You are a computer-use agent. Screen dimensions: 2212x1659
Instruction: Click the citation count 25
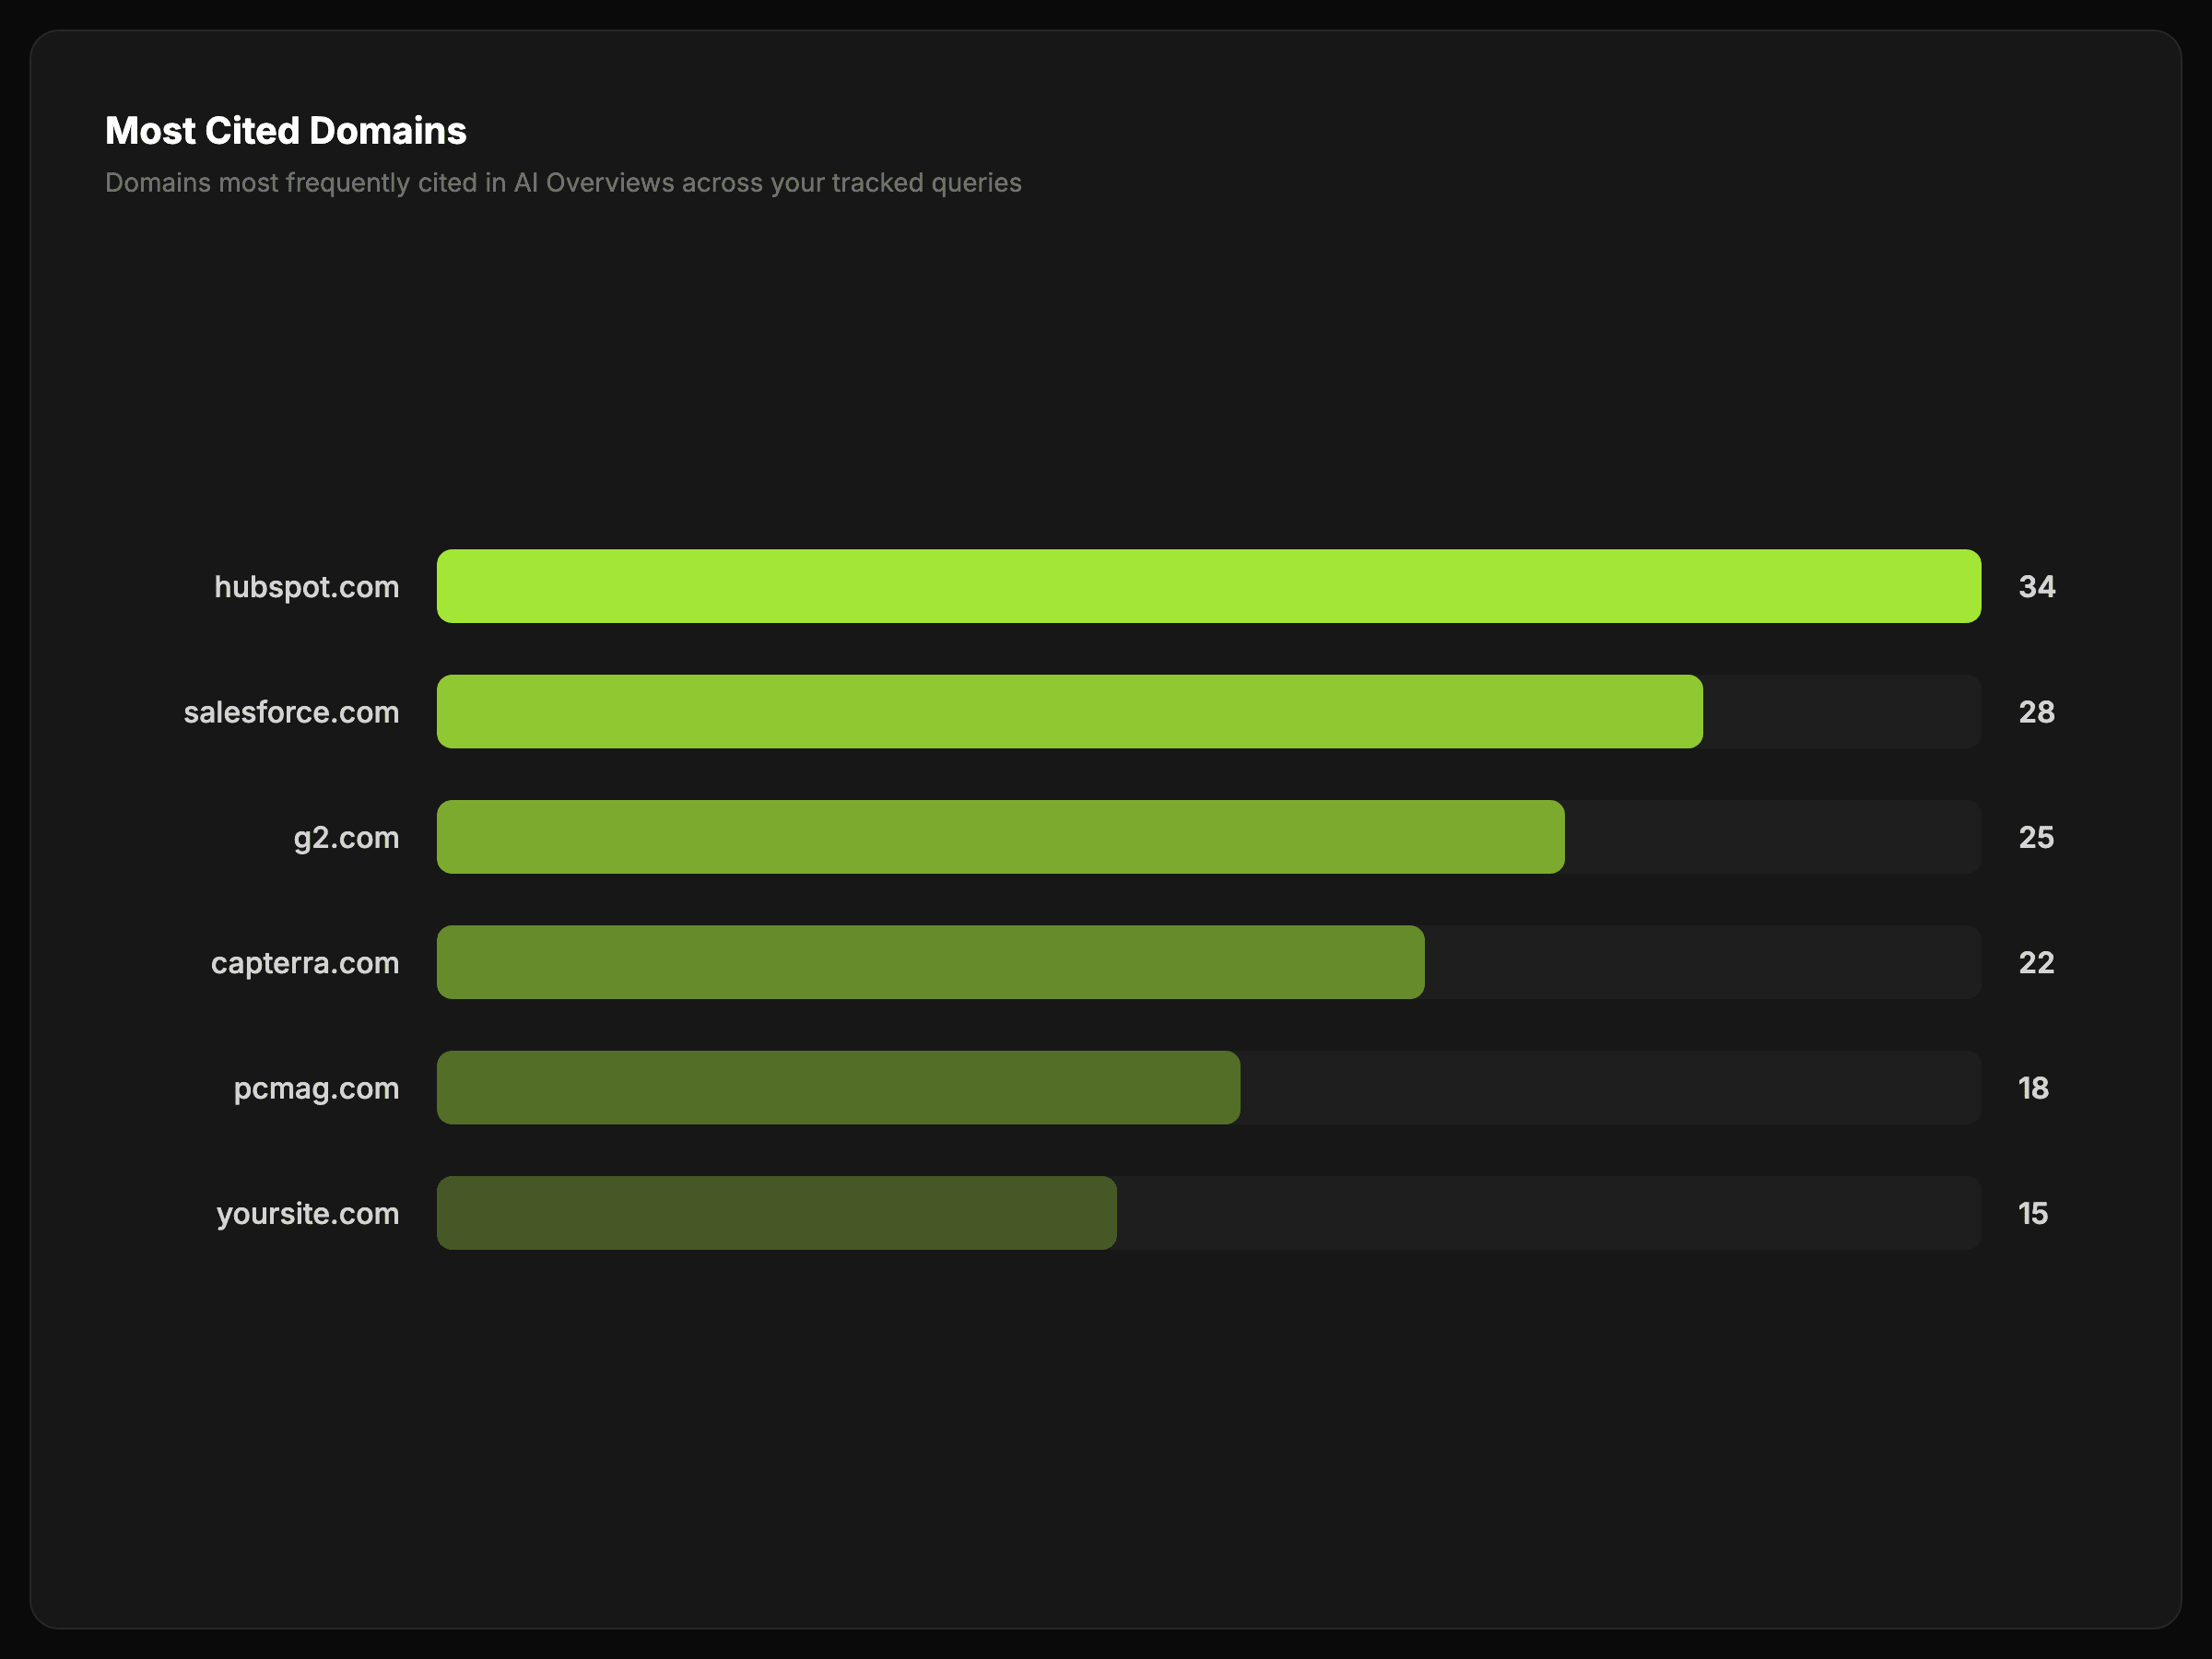(2035, 837)
